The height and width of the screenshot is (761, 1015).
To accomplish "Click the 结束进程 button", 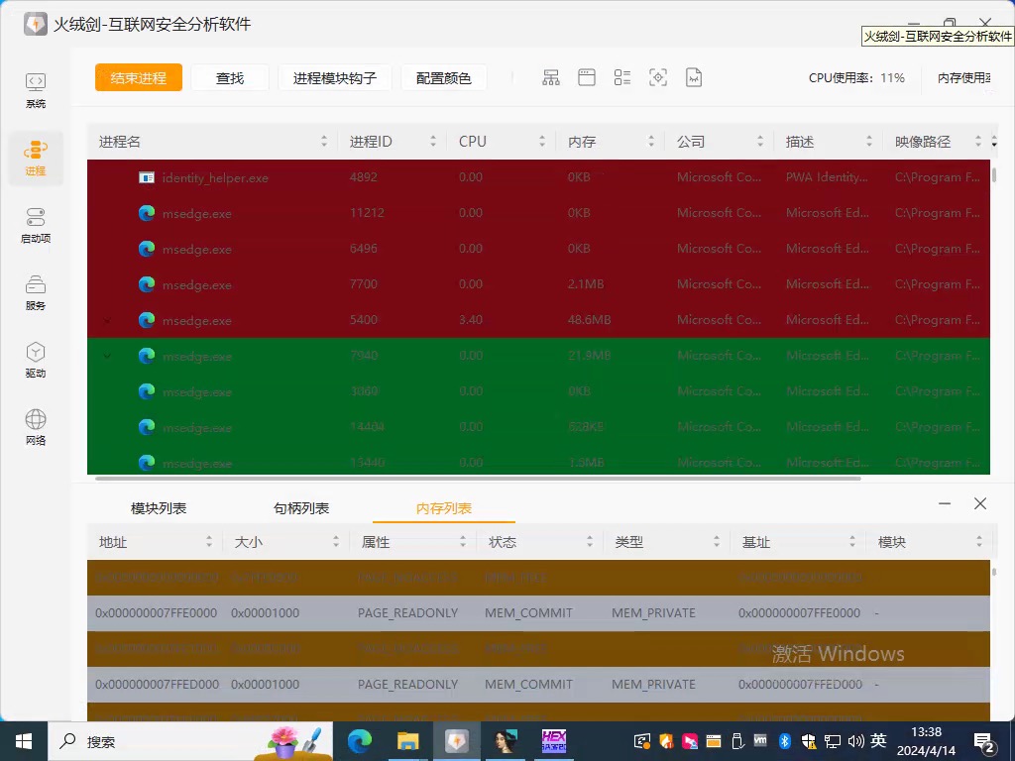I will pos(139,77).
